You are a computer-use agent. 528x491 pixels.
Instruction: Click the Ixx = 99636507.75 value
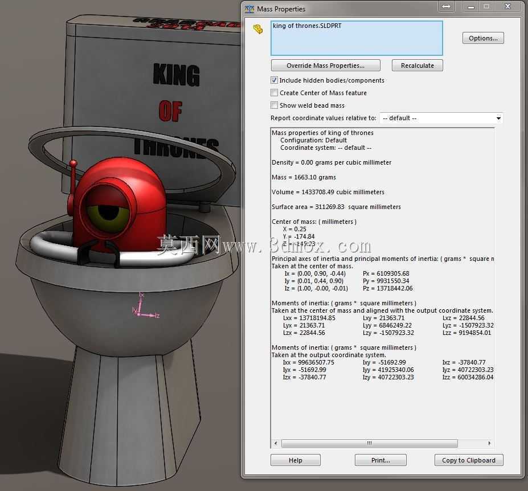[x=309, y=362]
